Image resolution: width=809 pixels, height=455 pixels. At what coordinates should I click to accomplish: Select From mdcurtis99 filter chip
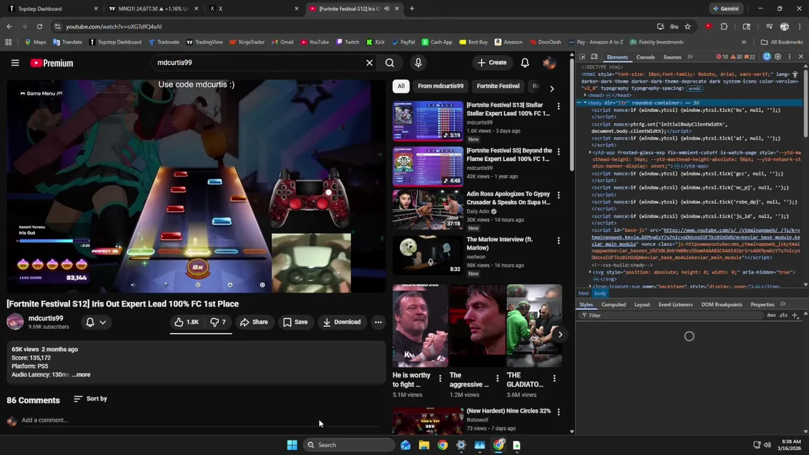(x=441, y=86)
